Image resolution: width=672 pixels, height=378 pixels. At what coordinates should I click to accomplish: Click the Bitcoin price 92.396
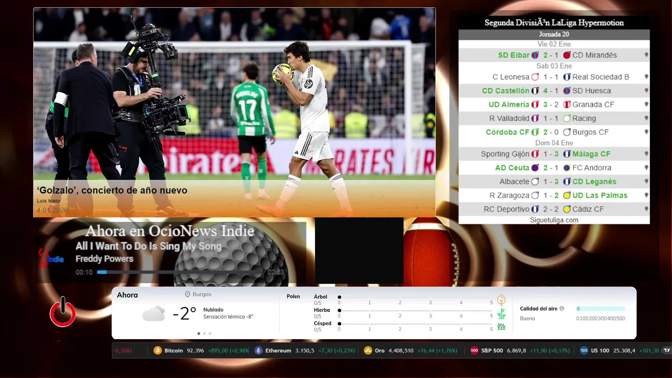pos(195,351)
